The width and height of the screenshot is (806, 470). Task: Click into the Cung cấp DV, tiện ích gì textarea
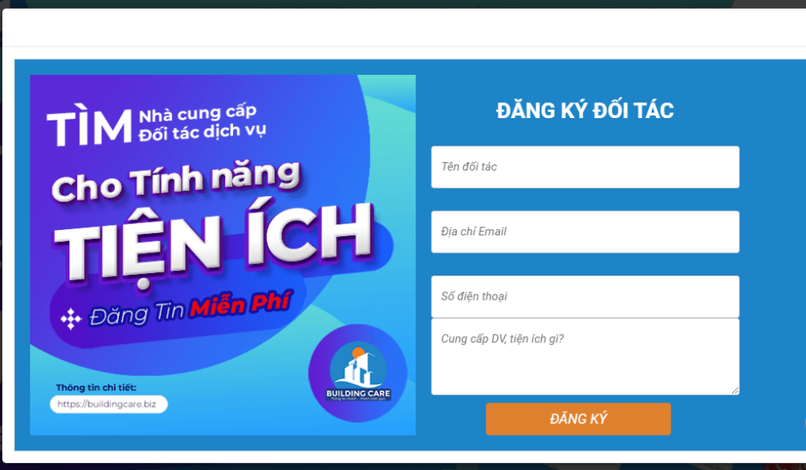[585, 357]
